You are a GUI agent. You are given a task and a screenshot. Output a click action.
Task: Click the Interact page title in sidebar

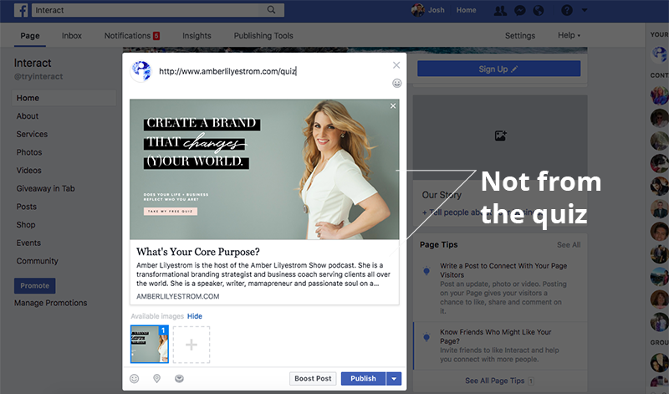tap(33, 64)
